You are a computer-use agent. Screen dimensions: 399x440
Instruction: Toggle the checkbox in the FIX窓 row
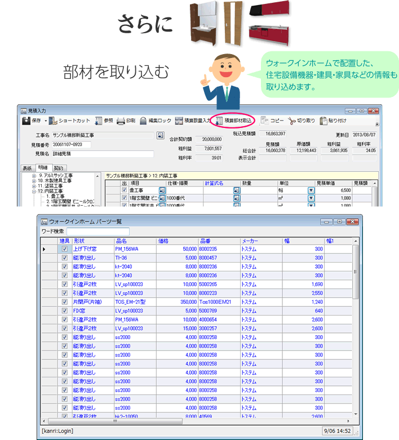click(65, 310)
